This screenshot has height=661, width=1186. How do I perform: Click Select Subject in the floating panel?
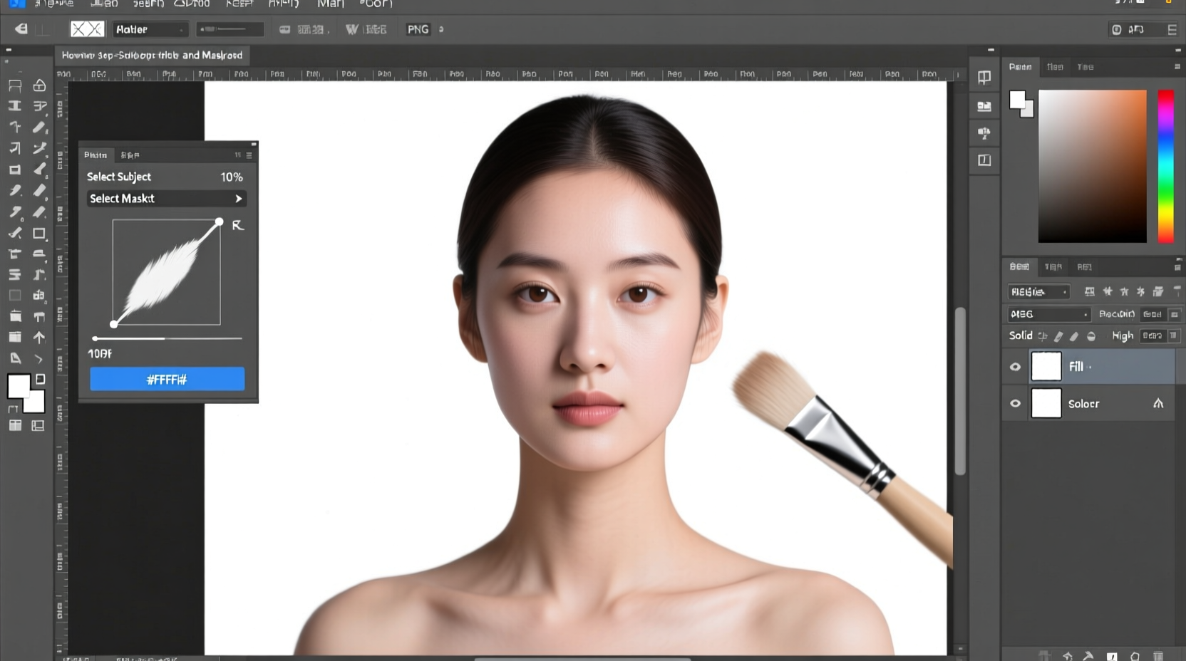pyautogui.click(x=119, y=177)
